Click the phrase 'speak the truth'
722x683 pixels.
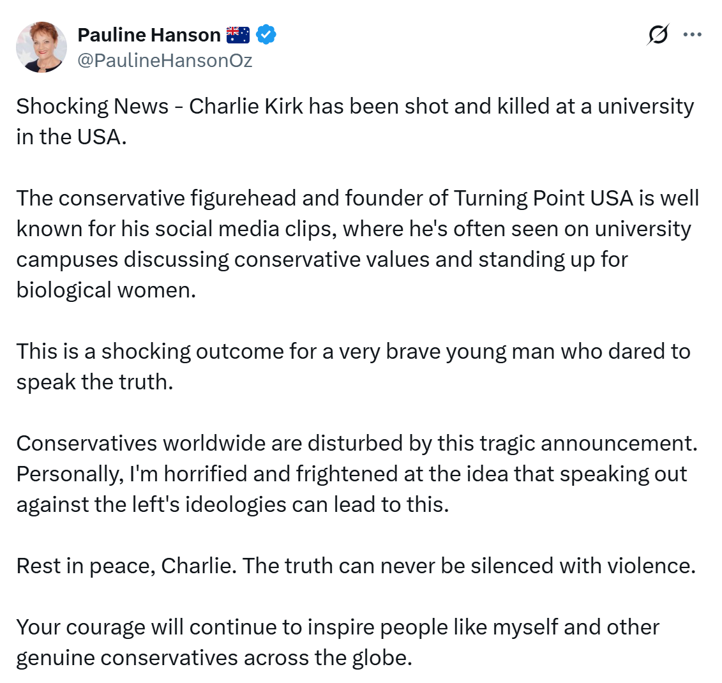click(x=93, y=382)
